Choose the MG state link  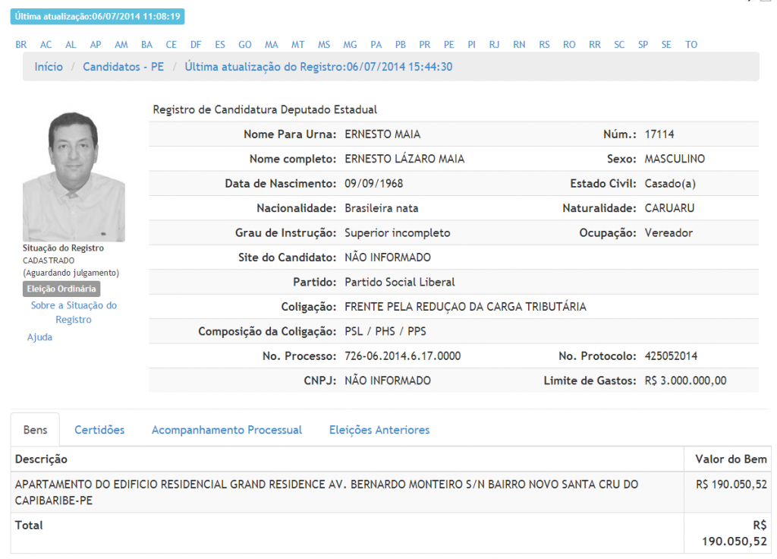(351, 45)
